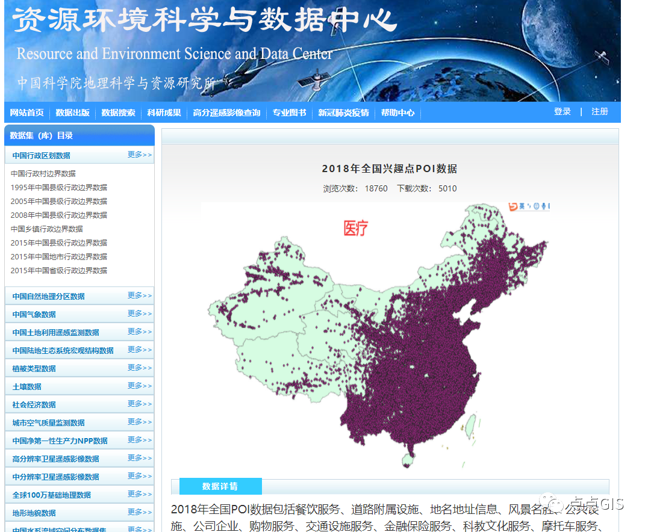
Task: Expand 更多>> for 土壤数据
Action: (140, 386)
